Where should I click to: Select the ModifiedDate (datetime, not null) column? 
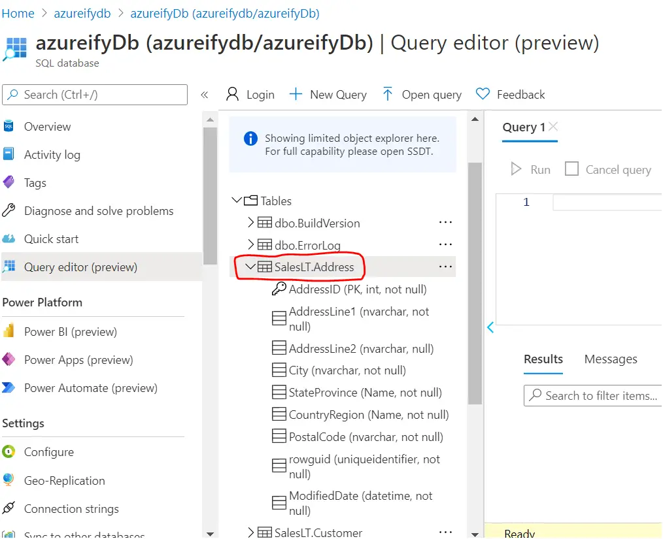point(361,502)
